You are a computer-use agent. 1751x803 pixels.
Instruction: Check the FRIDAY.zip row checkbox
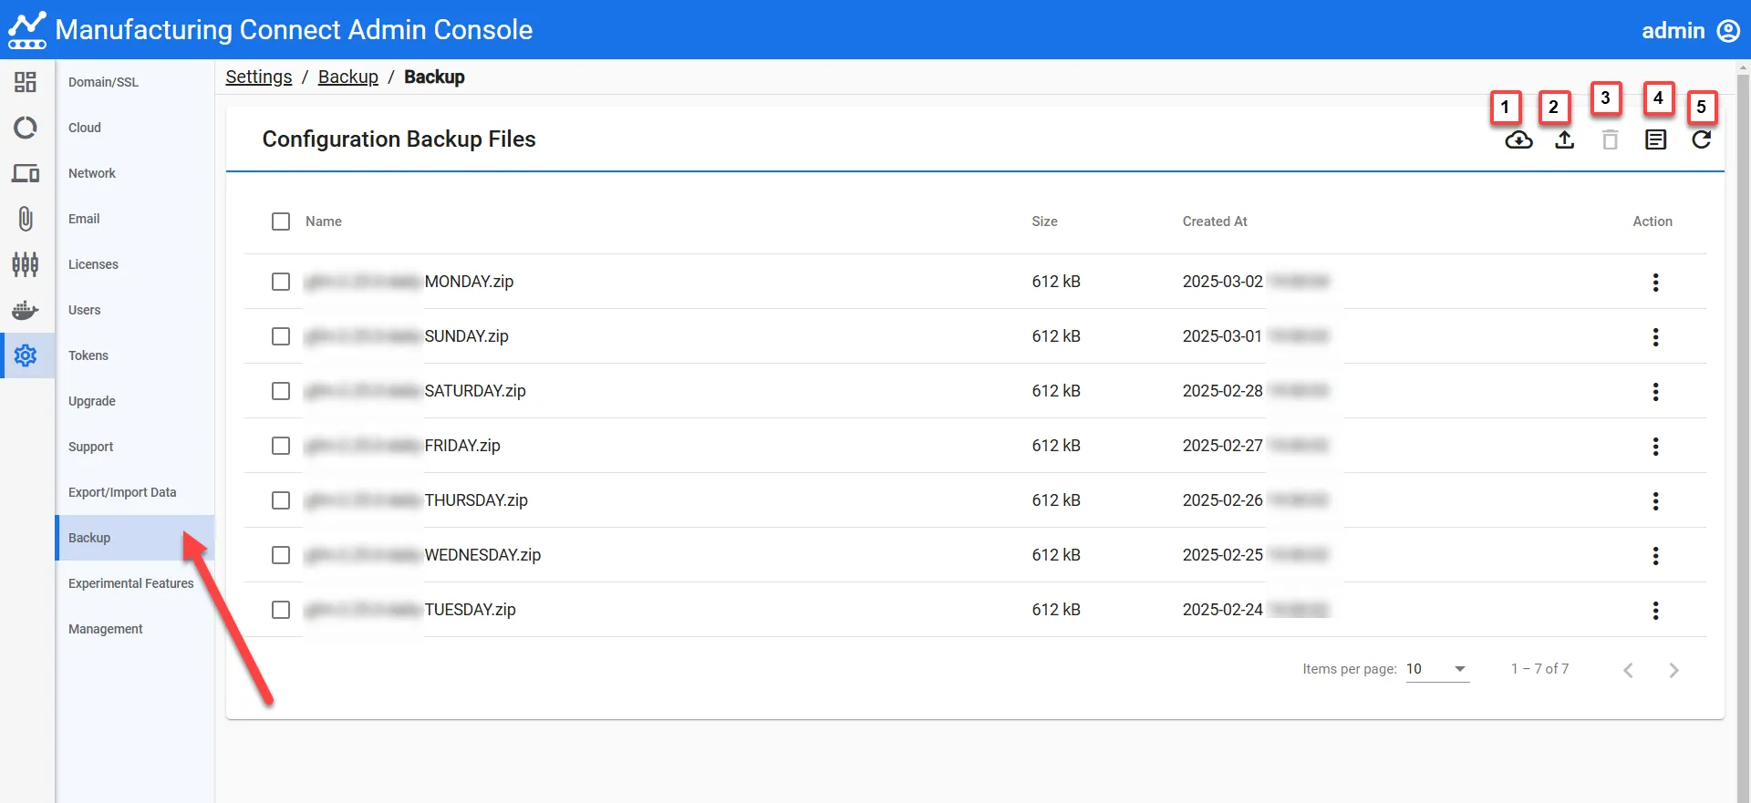[281, 446]
